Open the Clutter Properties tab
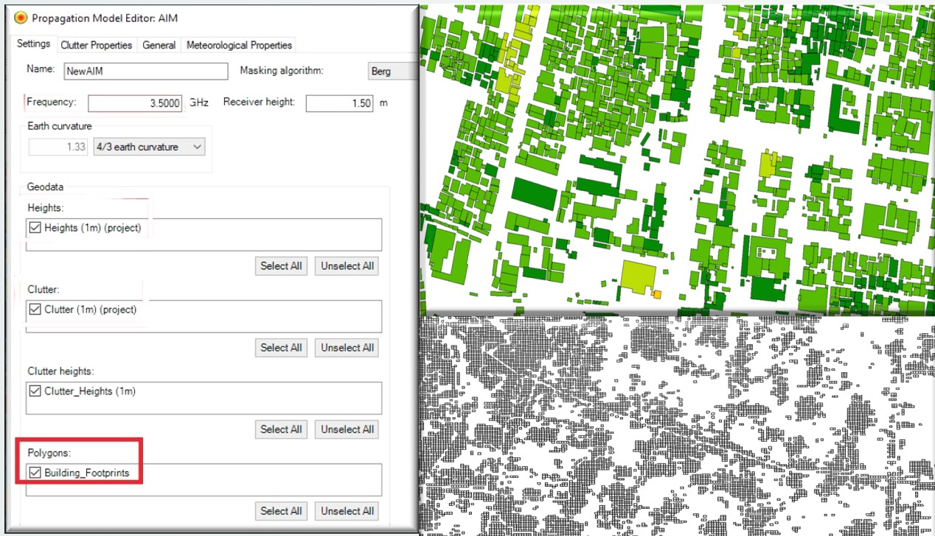Viewport: 935px width, 536px height. (x=96, y=45)
